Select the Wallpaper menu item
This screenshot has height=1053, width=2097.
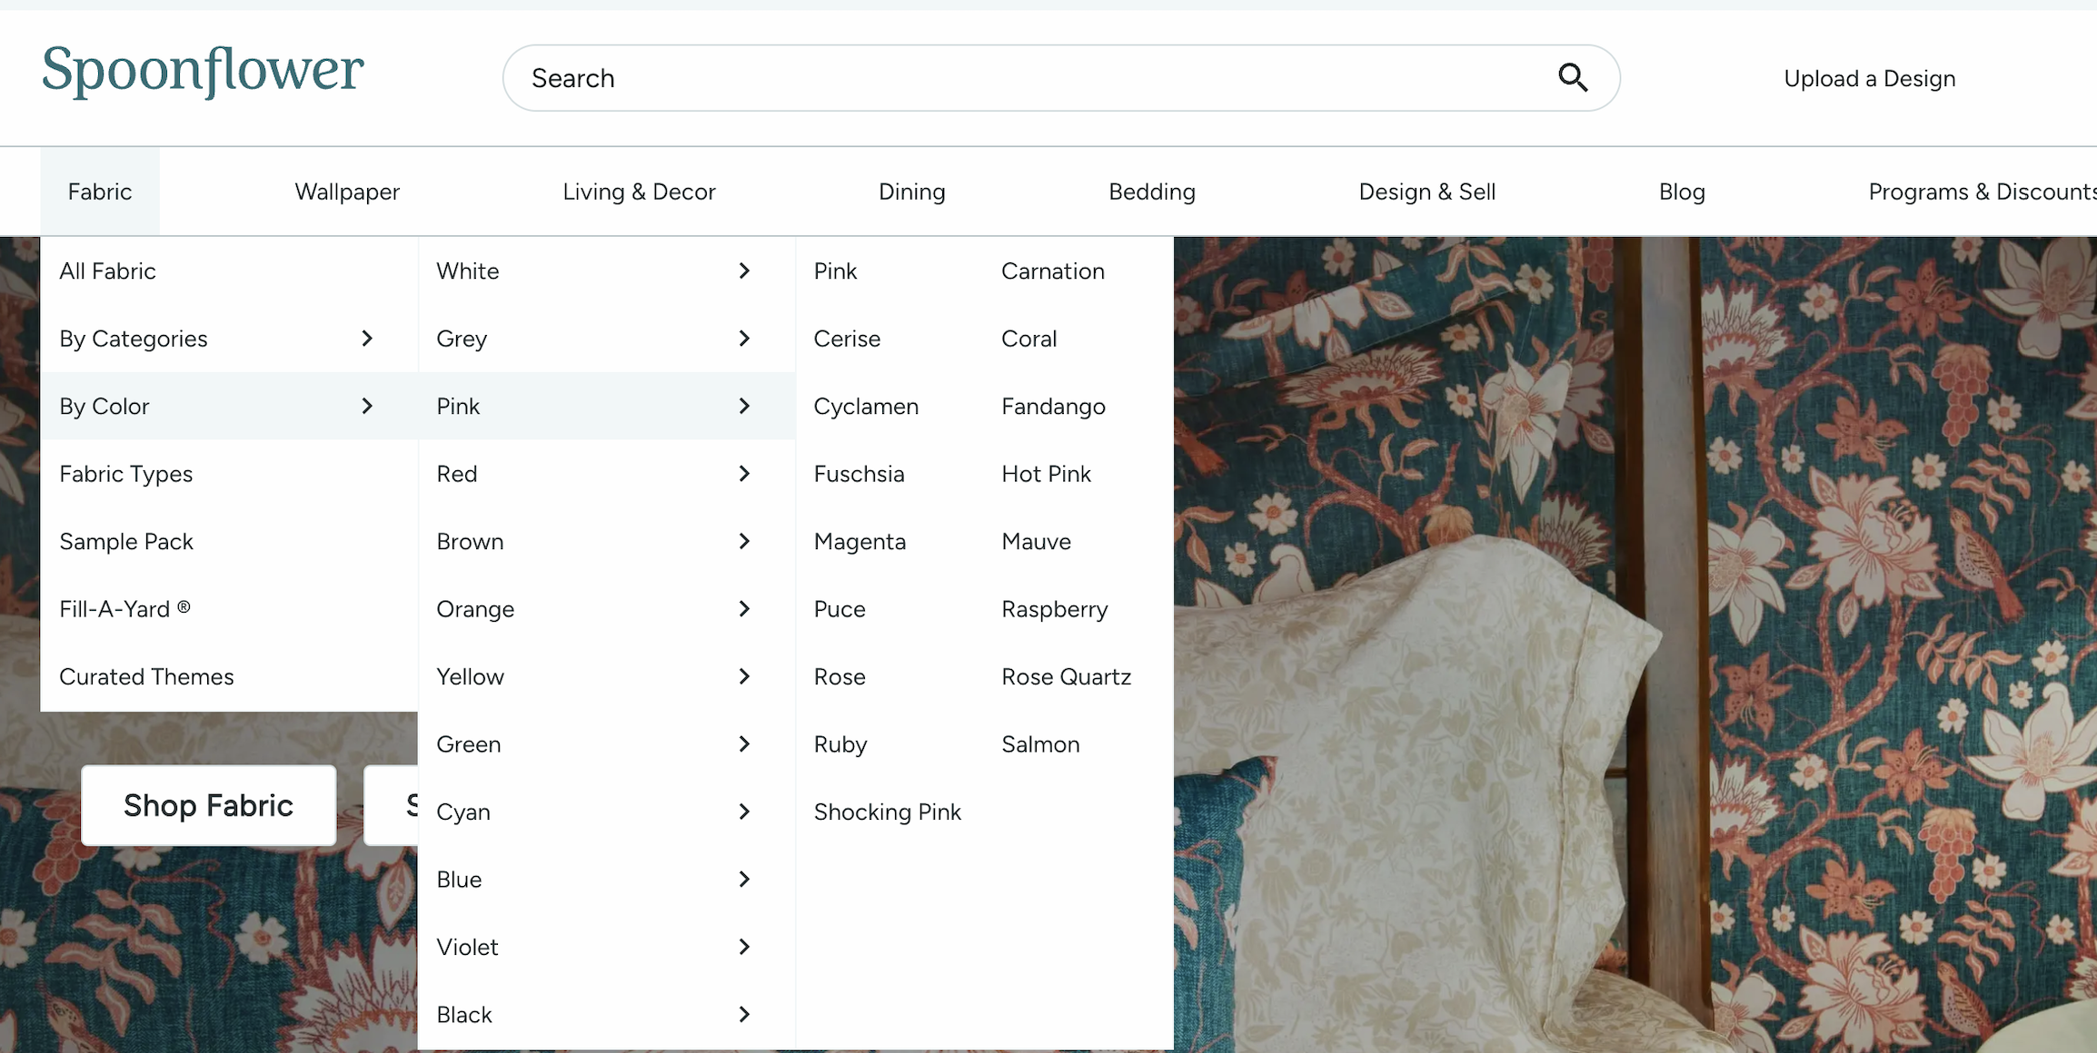coord(348,191)
